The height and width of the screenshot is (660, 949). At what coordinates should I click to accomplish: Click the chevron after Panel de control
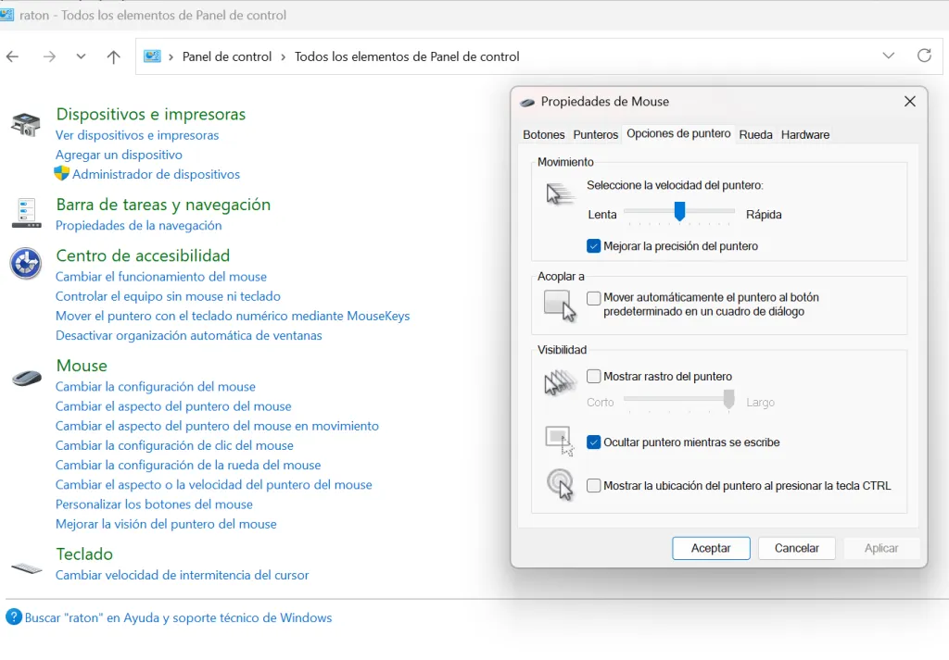coord(283,56)
